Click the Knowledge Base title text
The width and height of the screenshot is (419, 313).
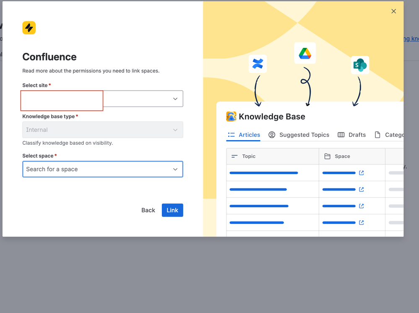[272, 117]
